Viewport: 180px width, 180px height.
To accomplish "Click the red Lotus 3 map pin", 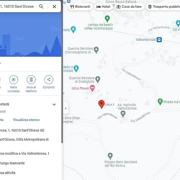I will click(x=101, y=104).
